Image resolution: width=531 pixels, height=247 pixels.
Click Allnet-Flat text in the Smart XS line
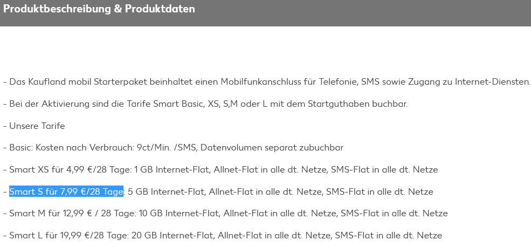[236, 170]
